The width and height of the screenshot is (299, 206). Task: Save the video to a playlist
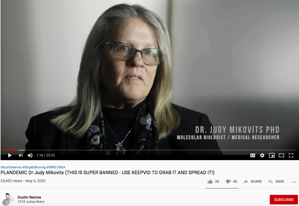click(x=276, y=182)
